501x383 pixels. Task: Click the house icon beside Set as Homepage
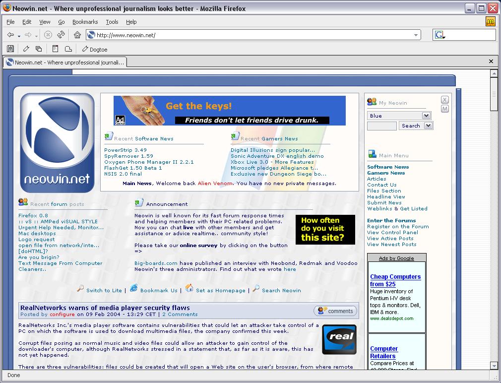[x=189, y=288]
